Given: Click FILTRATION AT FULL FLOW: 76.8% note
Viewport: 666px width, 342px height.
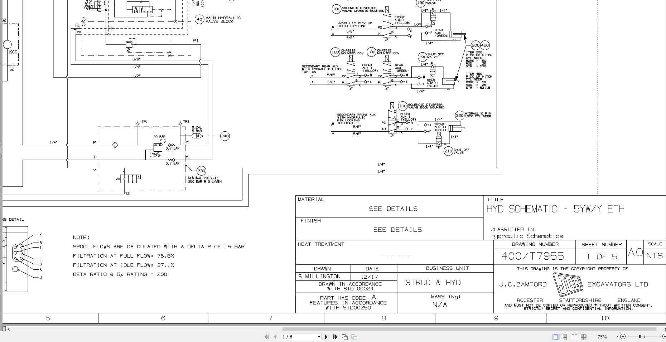Looking at the screenshot, I should pos(123,256).
